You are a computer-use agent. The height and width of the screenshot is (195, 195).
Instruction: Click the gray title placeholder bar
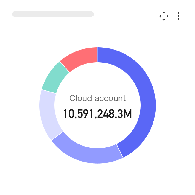pos(53,14)
